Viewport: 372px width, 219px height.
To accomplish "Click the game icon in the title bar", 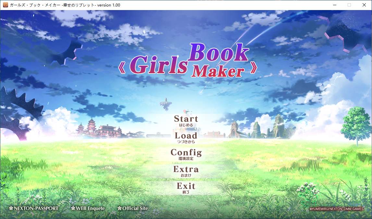I will [x=5, y=5].
